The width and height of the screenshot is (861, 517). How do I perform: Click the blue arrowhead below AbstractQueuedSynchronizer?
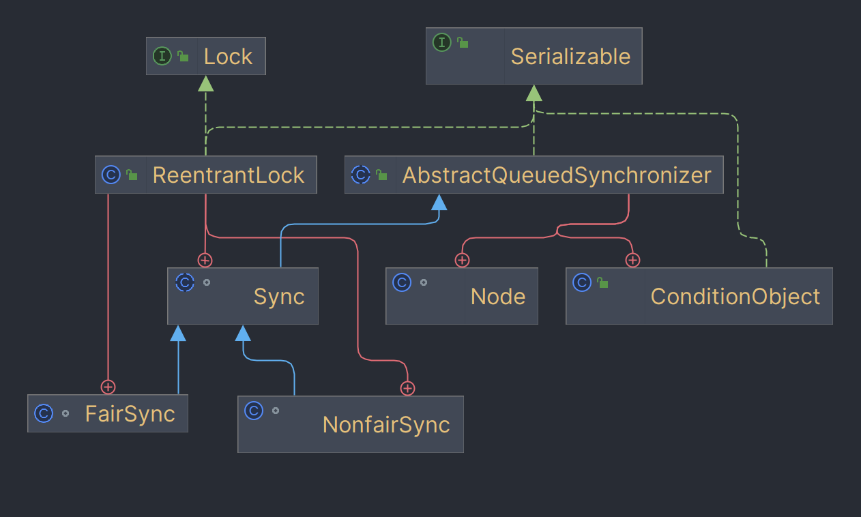[439, 202]
